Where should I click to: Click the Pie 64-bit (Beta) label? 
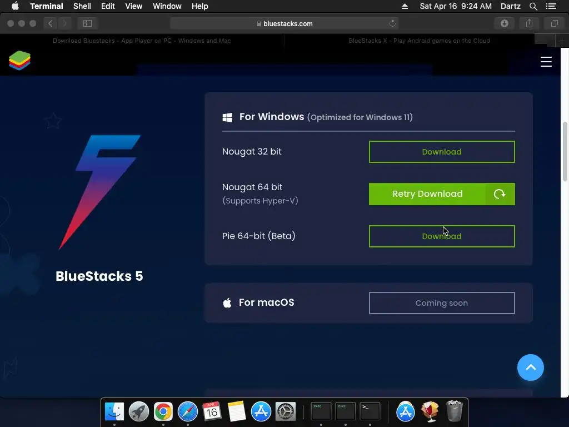(259, 236)
